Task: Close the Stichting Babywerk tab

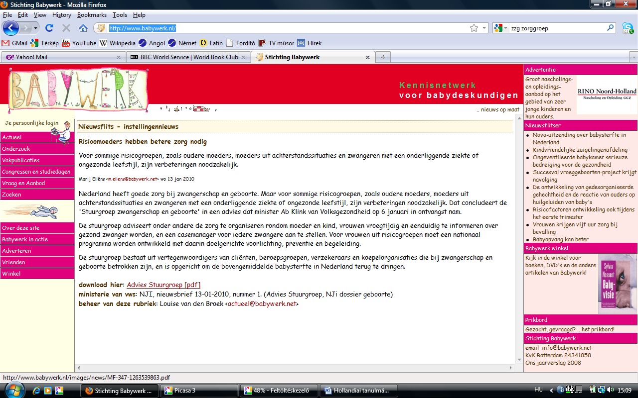Action: (x=368, y=57)
